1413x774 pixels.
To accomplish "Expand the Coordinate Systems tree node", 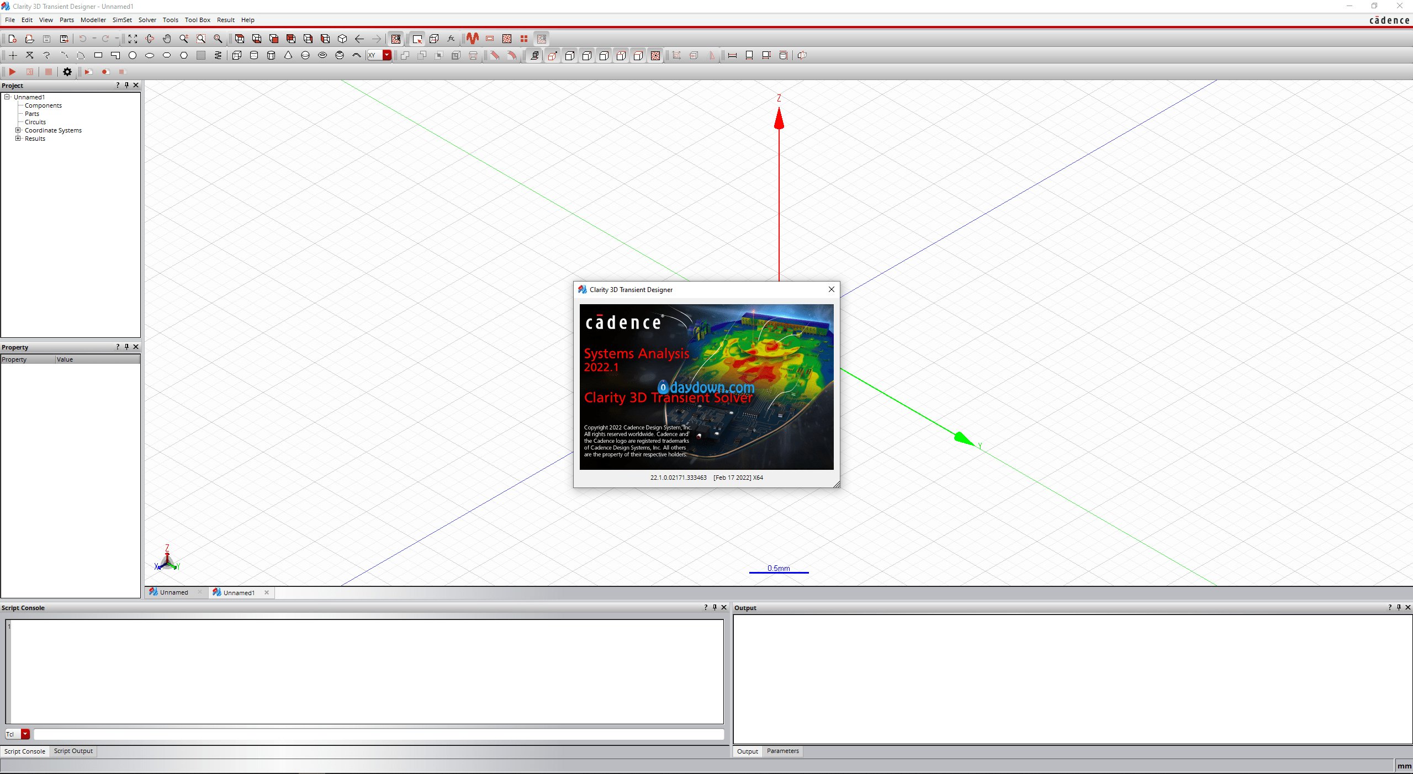I will tap(18, 130).
